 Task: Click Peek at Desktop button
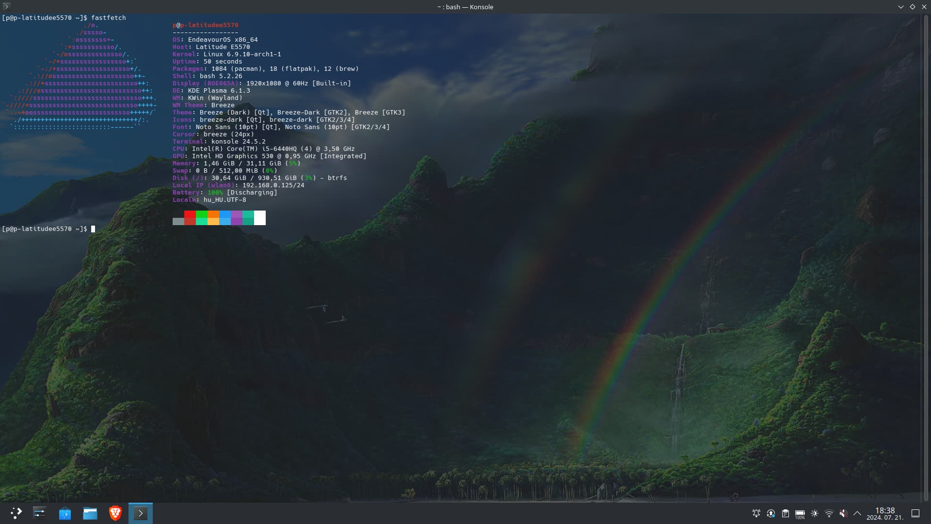[x=915, y=513]
